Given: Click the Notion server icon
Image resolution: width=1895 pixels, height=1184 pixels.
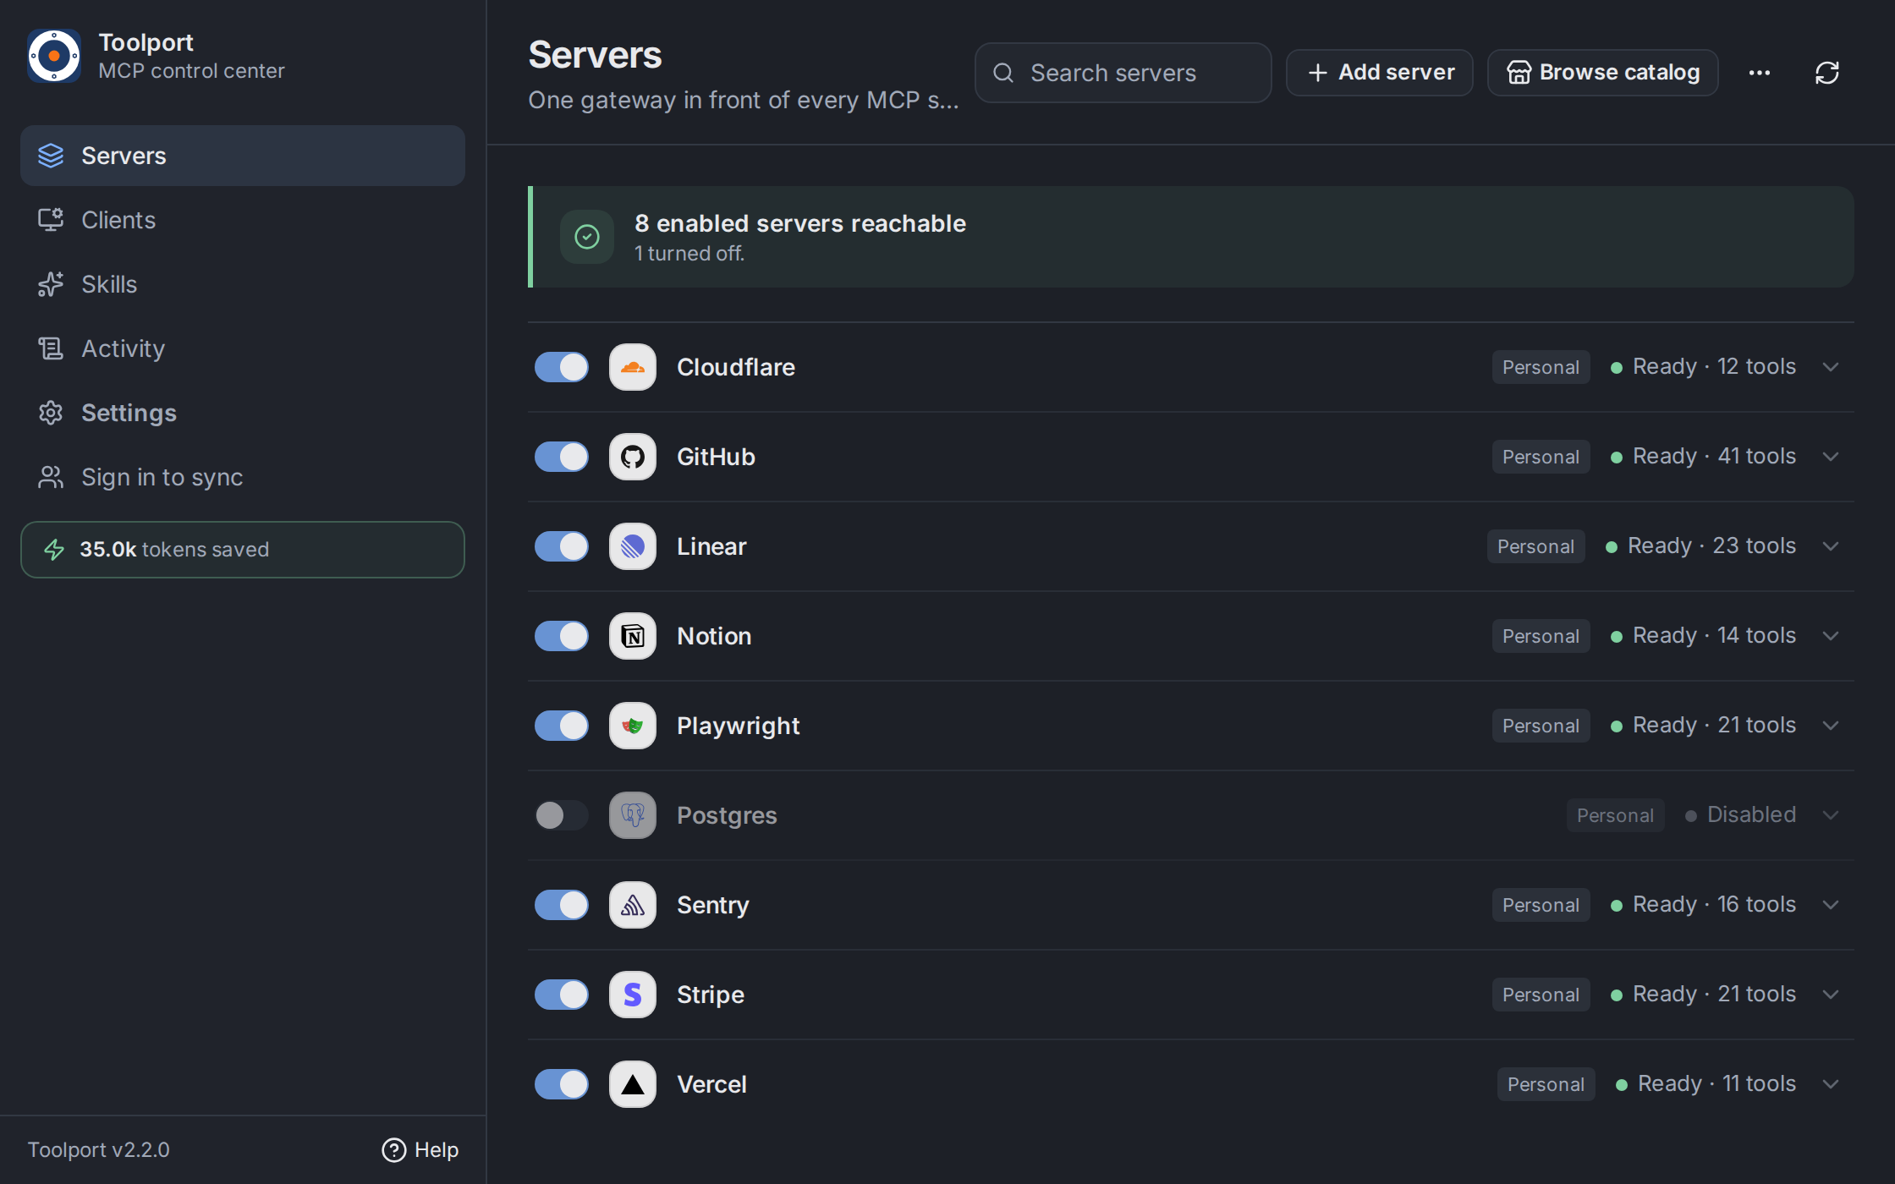Looking at the screenshot, I should [x=633, y=636].
